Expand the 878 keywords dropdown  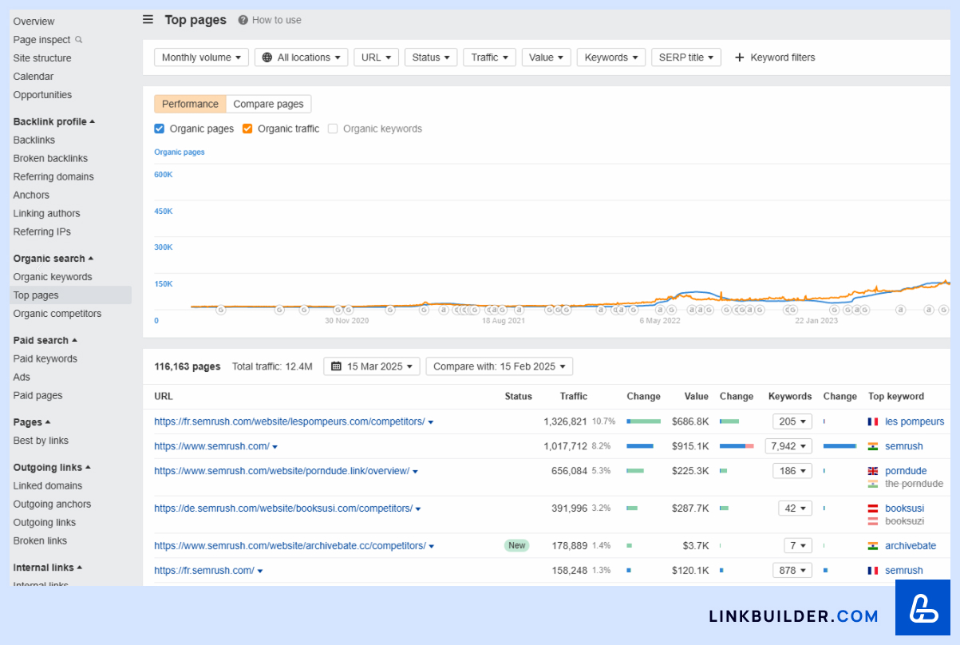click(x=792, y=571)
